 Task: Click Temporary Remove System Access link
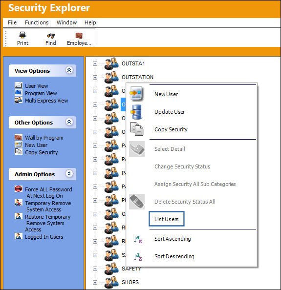pyautogui.click(x=48, y=206)
